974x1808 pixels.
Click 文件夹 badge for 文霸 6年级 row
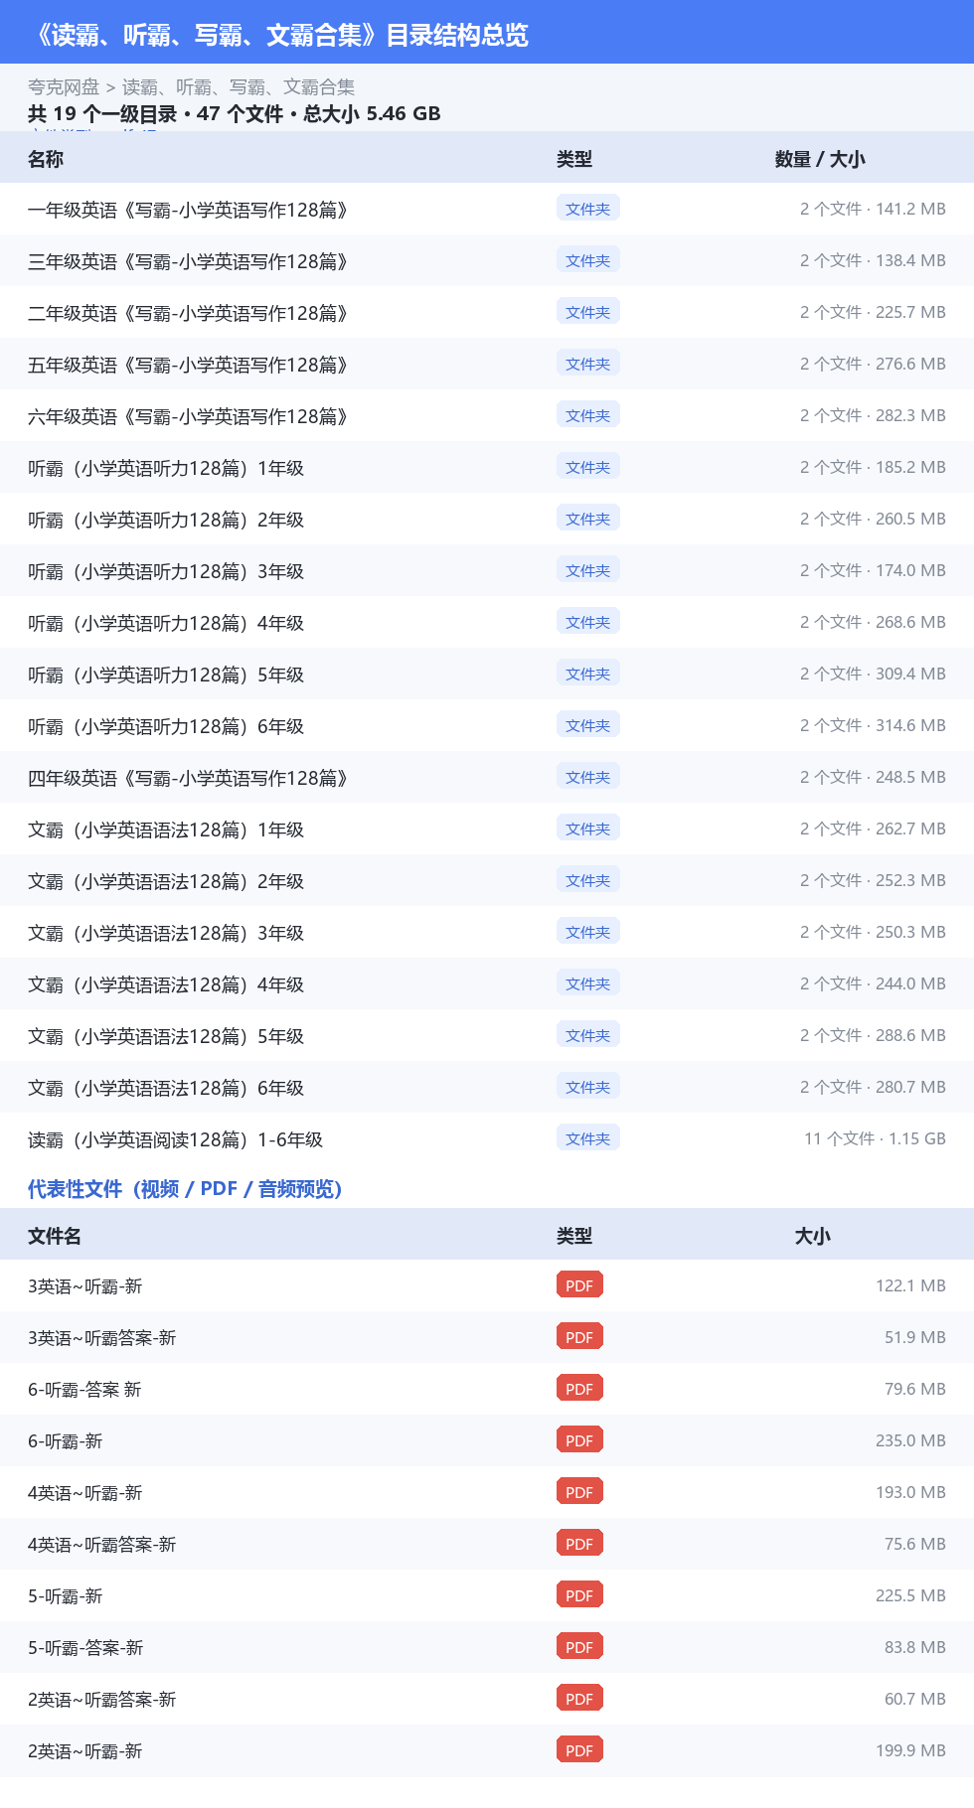click(588, 1087)
